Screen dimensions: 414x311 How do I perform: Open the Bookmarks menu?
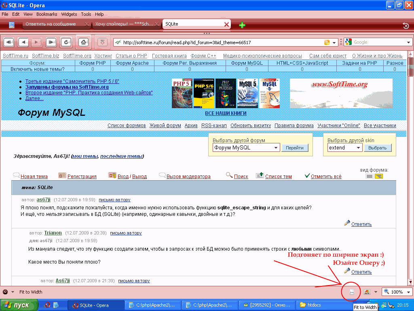47,14
